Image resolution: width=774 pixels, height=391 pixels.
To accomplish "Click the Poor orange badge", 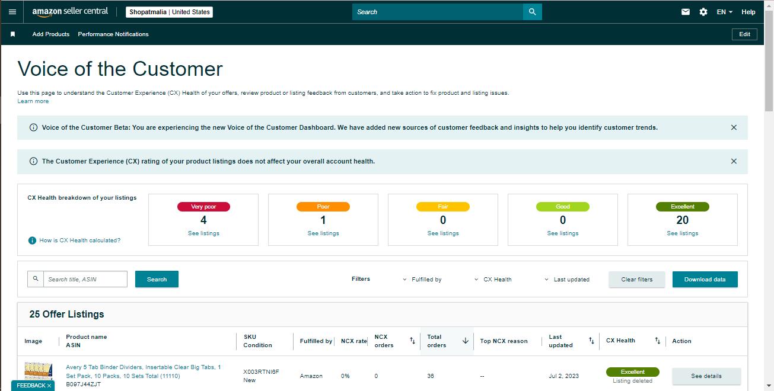I will point(323,207).
